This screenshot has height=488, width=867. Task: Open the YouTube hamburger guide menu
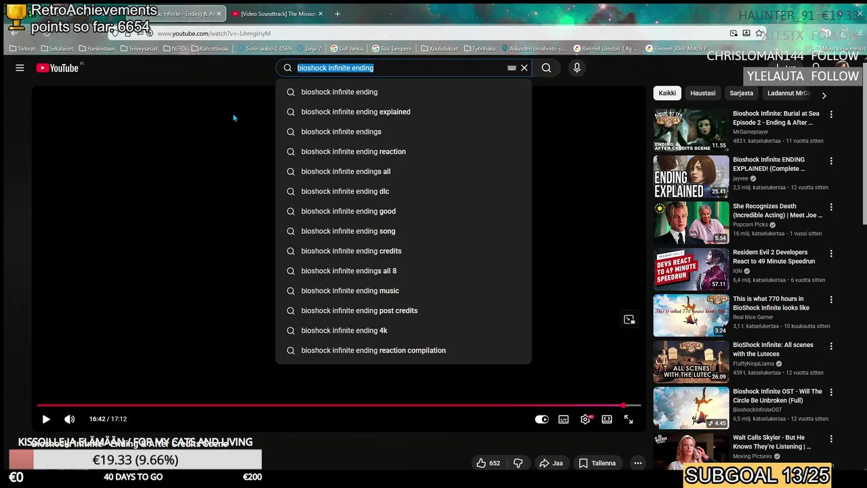20,68
